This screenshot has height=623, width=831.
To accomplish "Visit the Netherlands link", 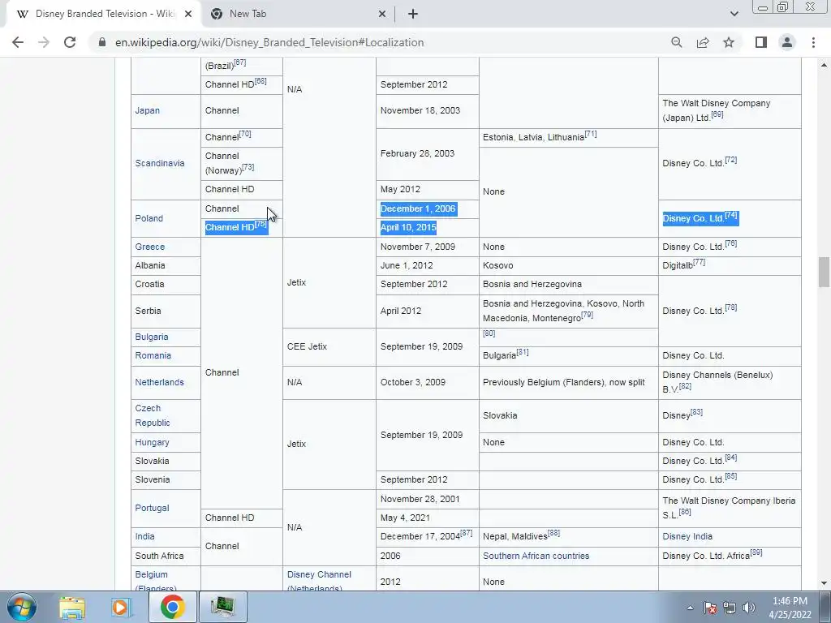I will coord(160,382).
